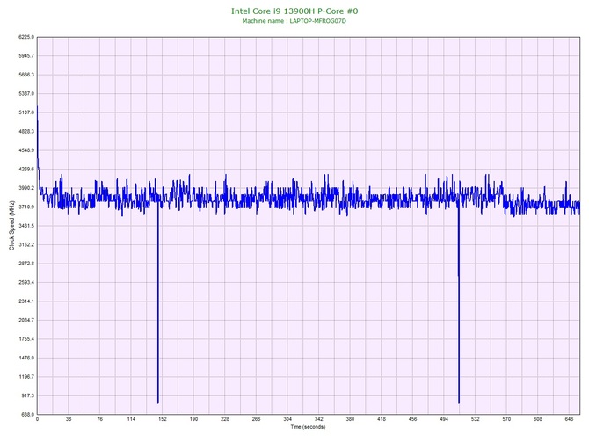
Task: Select the x-axis tick label 76
Action: click(x=99, y=419)
